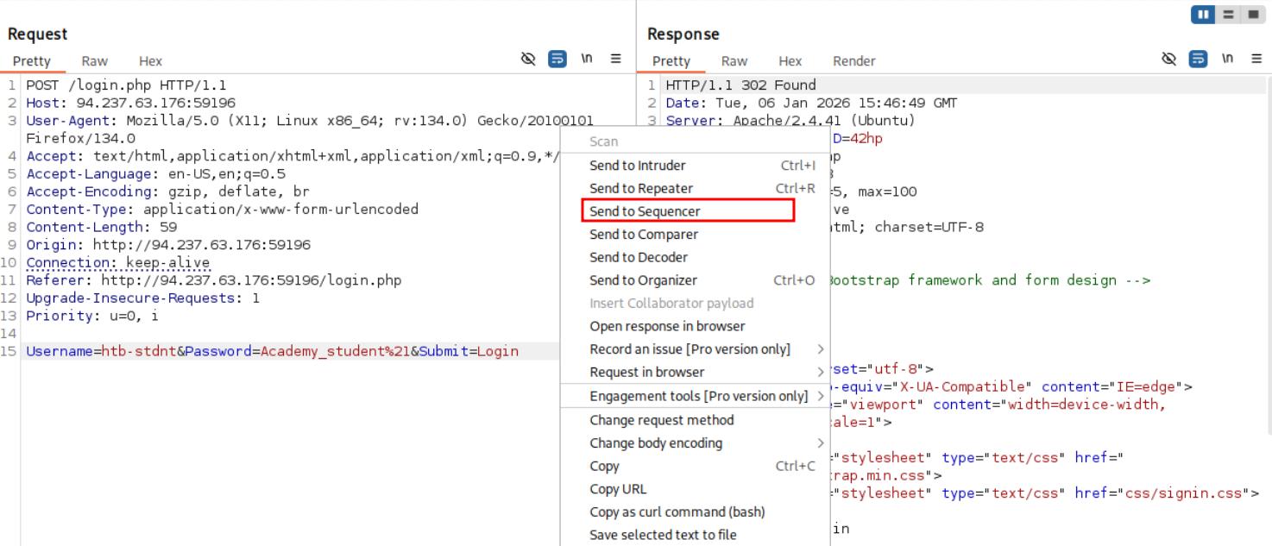Click Response panel \n non-printable icon
1272x546 pixels.
[x=1229, y=60]
